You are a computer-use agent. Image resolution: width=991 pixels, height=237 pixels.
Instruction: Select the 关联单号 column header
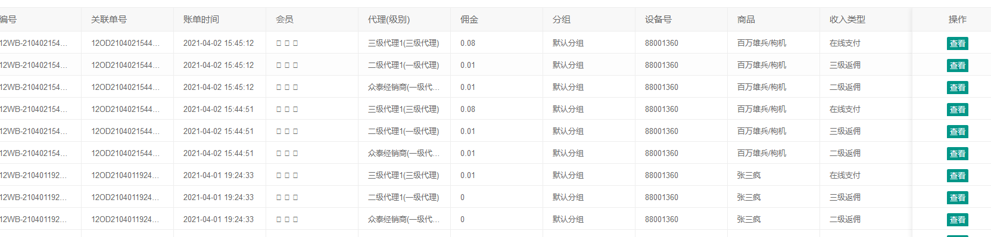point(109,20)
